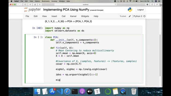The width and height of the screenshot is (171, 96).
Task: Open Safari History menu
Action: click(x=37, y=1)
